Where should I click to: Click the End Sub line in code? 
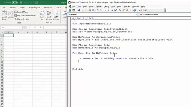[78, 69]
